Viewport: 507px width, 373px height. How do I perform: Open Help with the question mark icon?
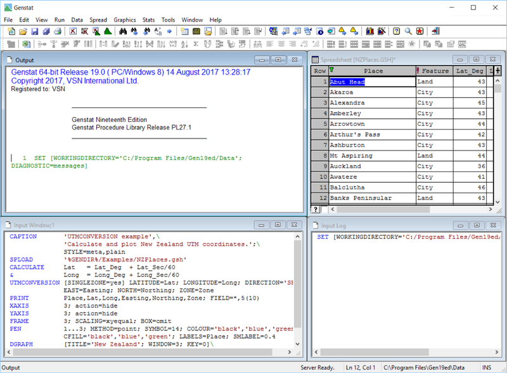click(x=397, y=32)
